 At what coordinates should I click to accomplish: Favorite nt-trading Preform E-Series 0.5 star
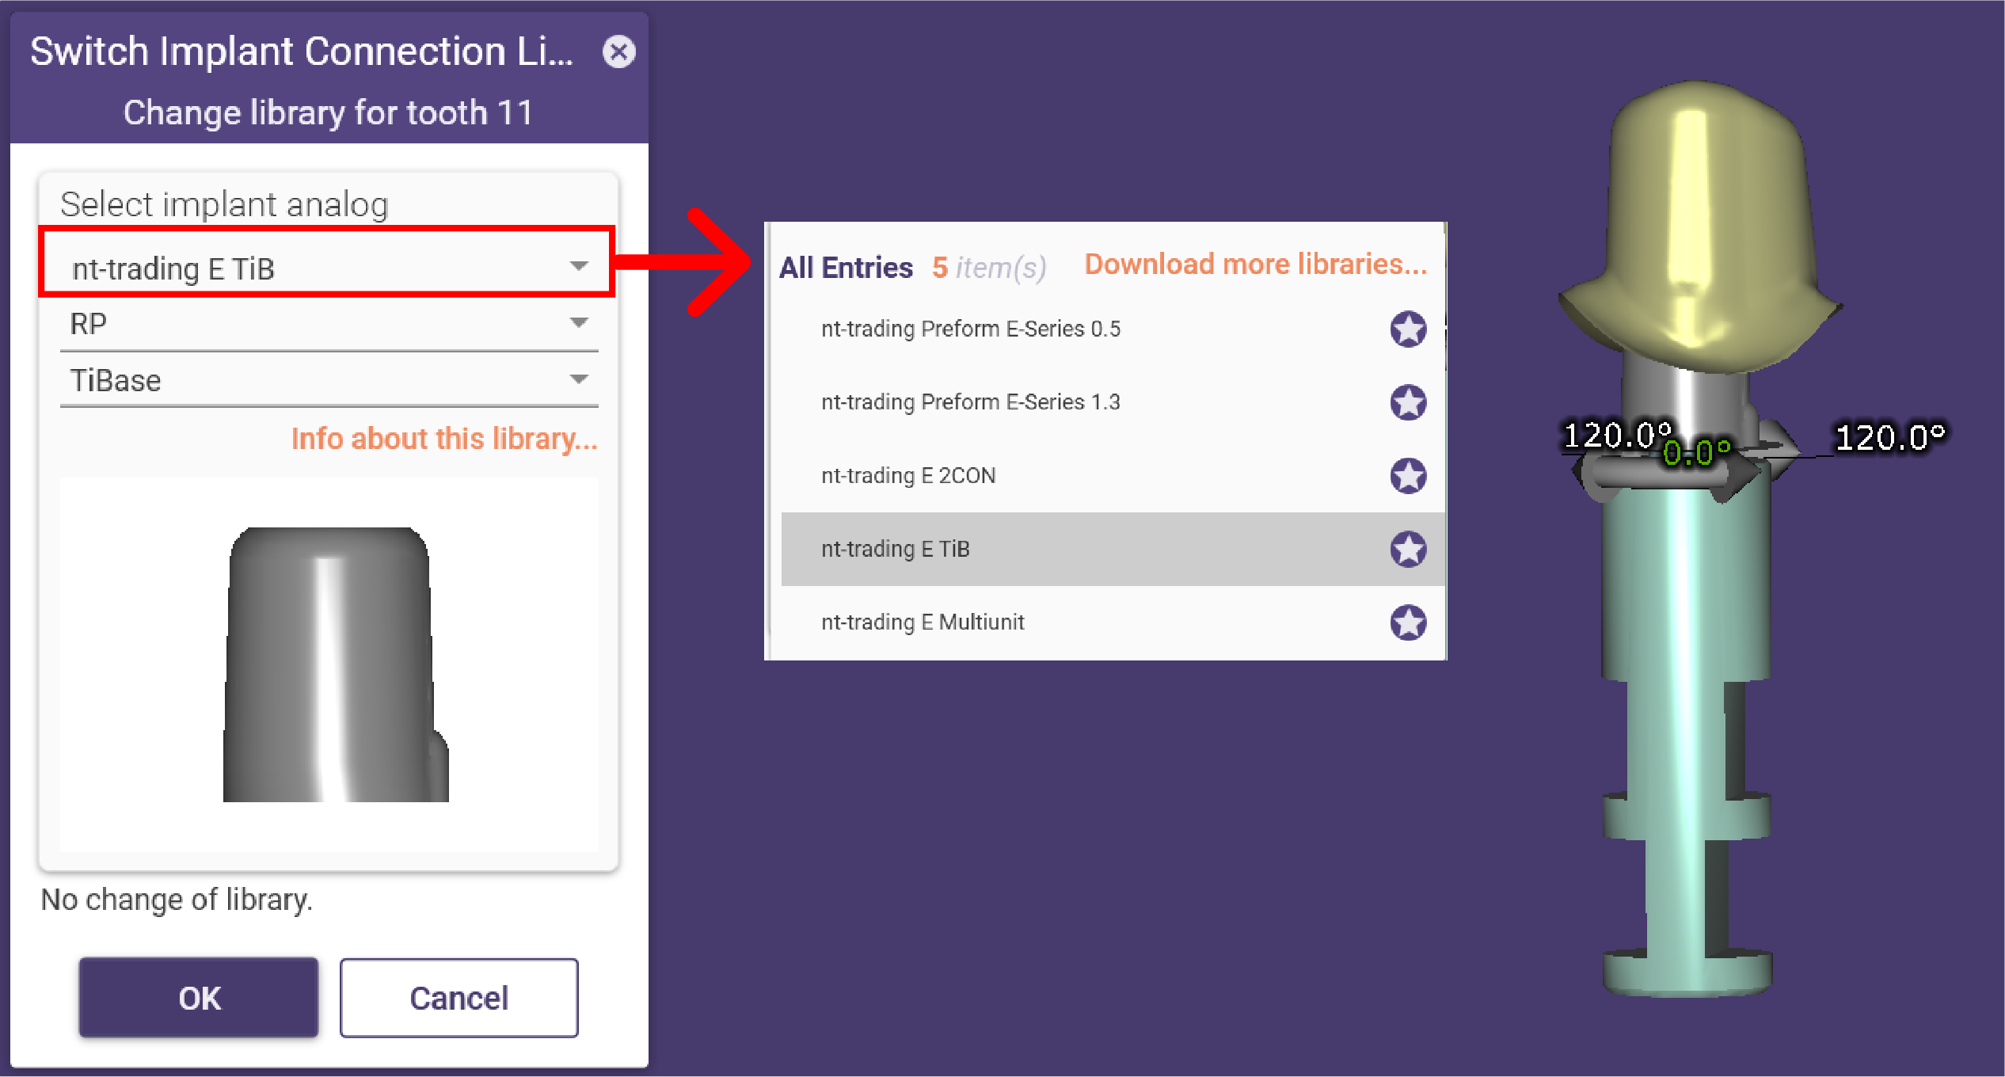(x=1408, y=329)
